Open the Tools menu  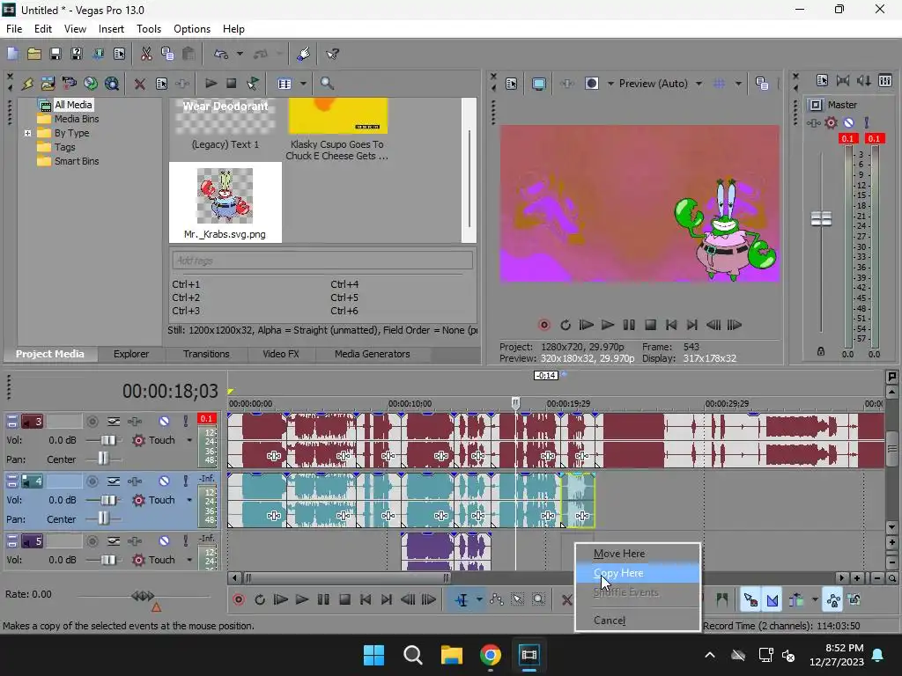coord(148,29)
